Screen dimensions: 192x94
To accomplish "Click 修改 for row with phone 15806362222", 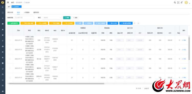I will (x=184, y=40).
